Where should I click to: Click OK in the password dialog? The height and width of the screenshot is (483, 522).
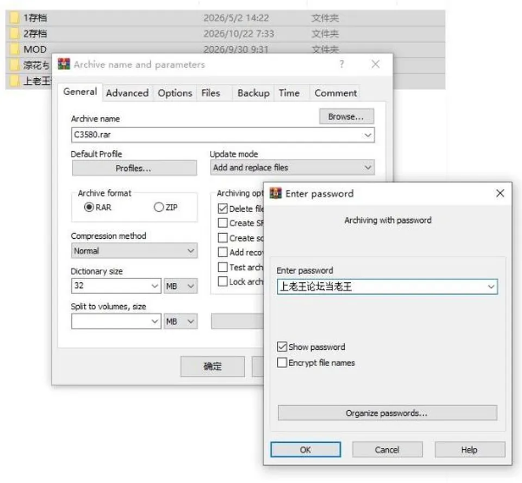point(305,450)
